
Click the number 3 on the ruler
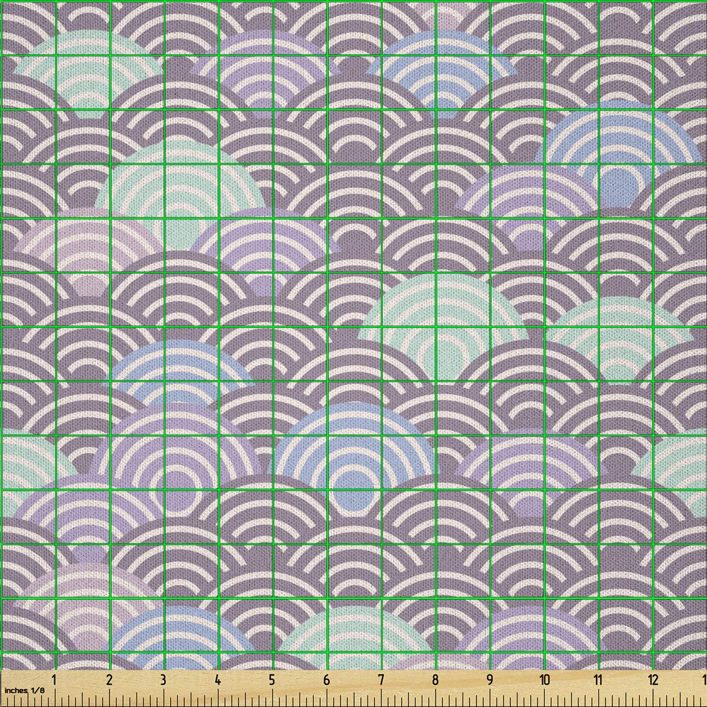point(163,680)
